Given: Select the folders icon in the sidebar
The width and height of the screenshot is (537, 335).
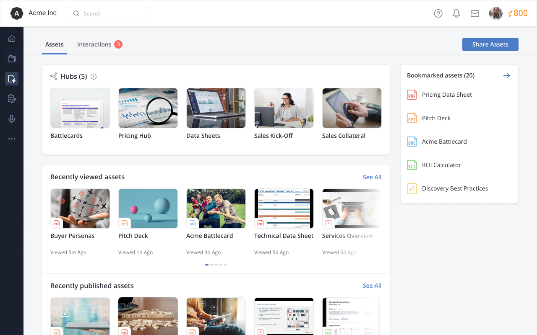Looking at the screenshot, I should point(12,59).
